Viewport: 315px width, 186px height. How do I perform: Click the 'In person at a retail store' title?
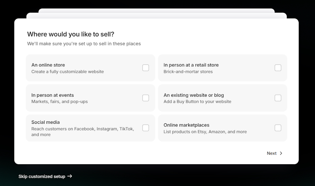(191, 65)
